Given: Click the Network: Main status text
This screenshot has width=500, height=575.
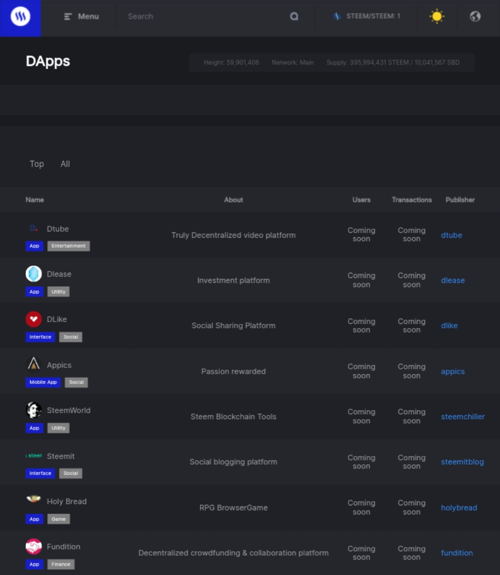Looking at the screenshot, I should pyautogui.click(x=293, y=62).
